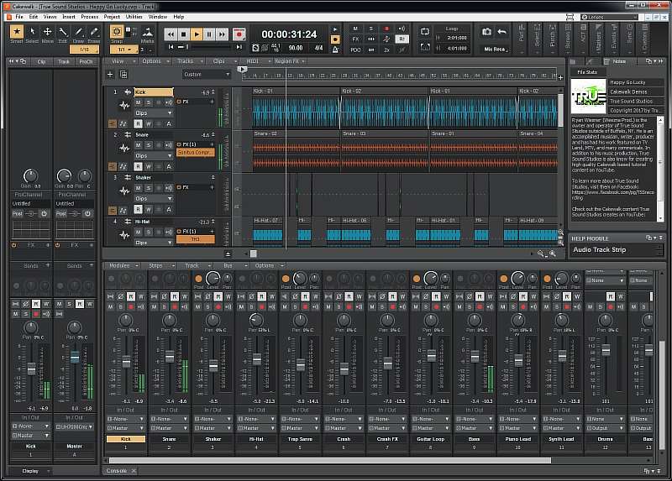
Task: Activate the Move tool
Action: pos(48,32)
